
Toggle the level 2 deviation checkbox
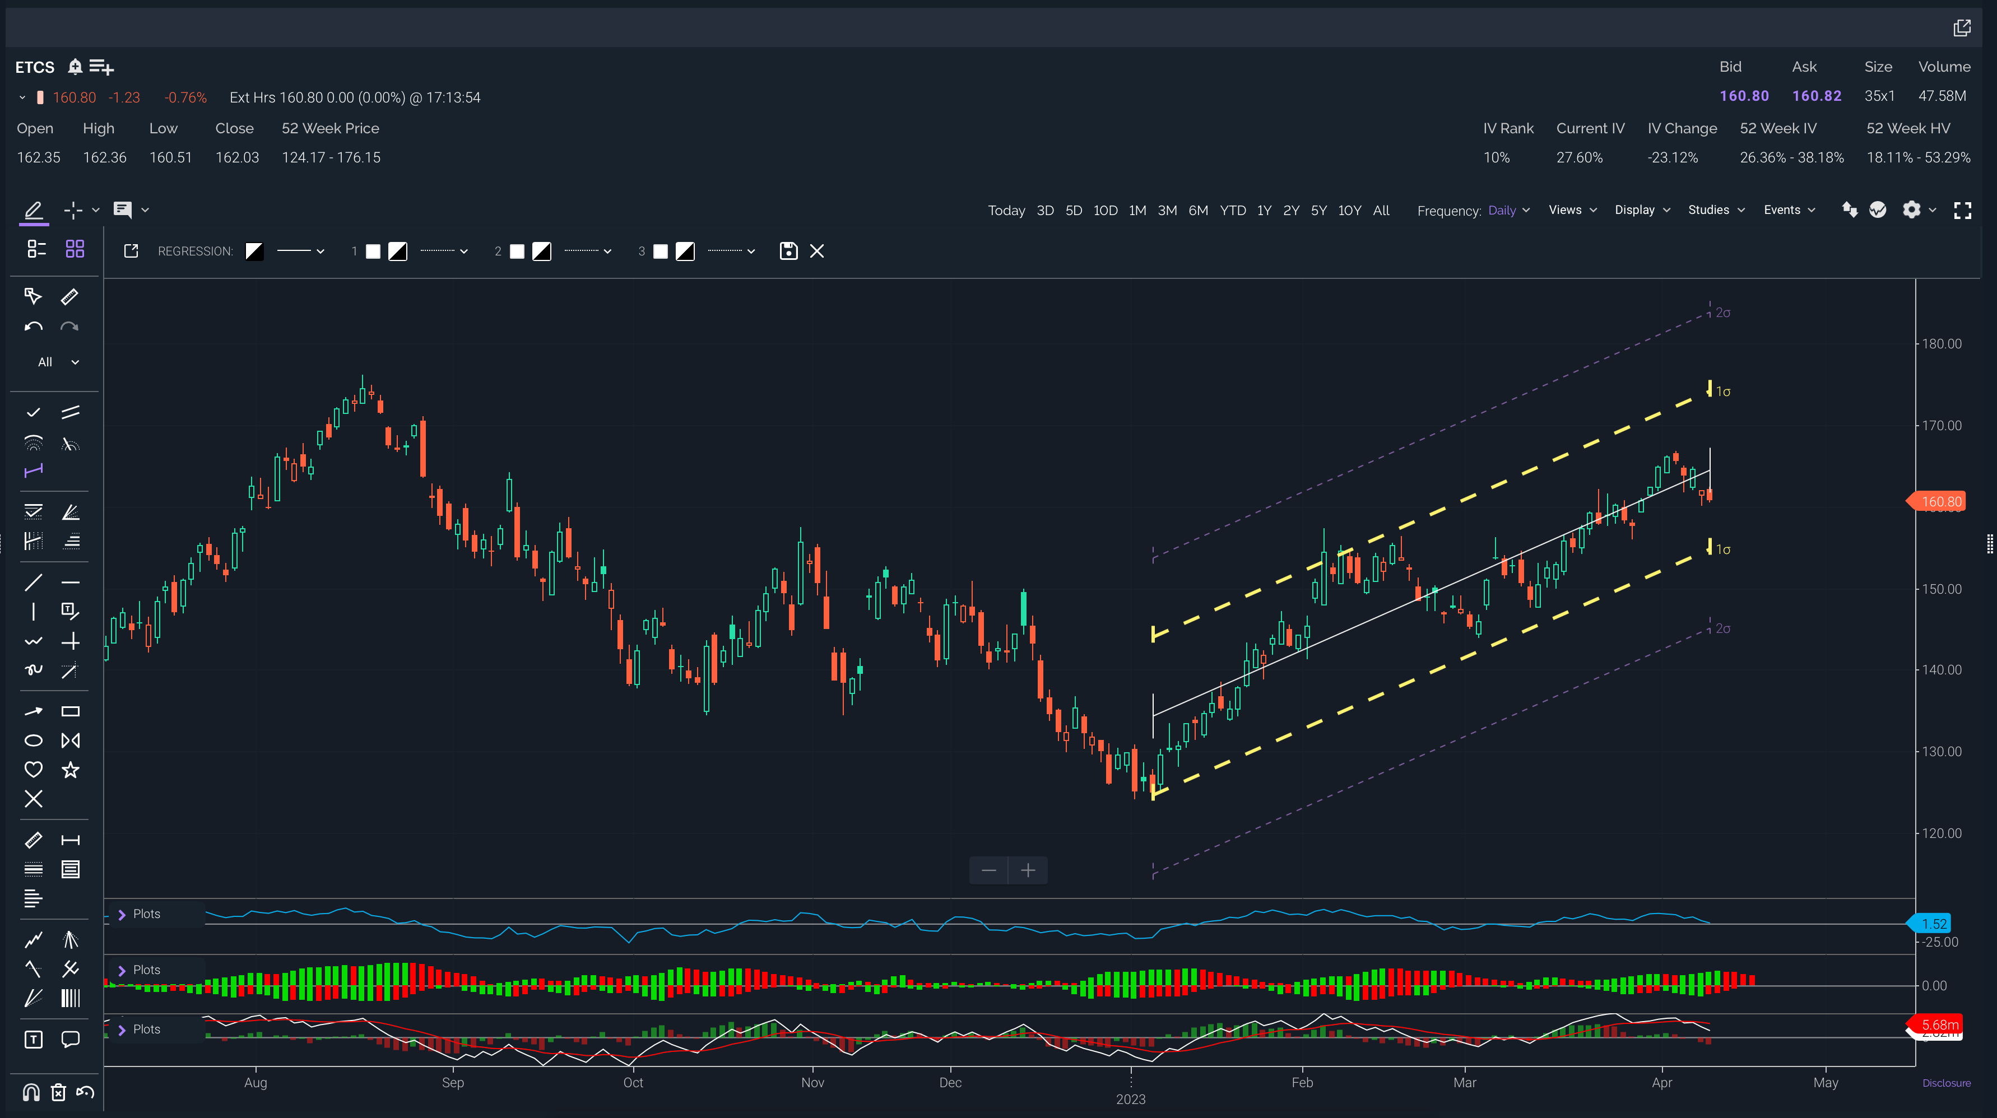(517, 251)
